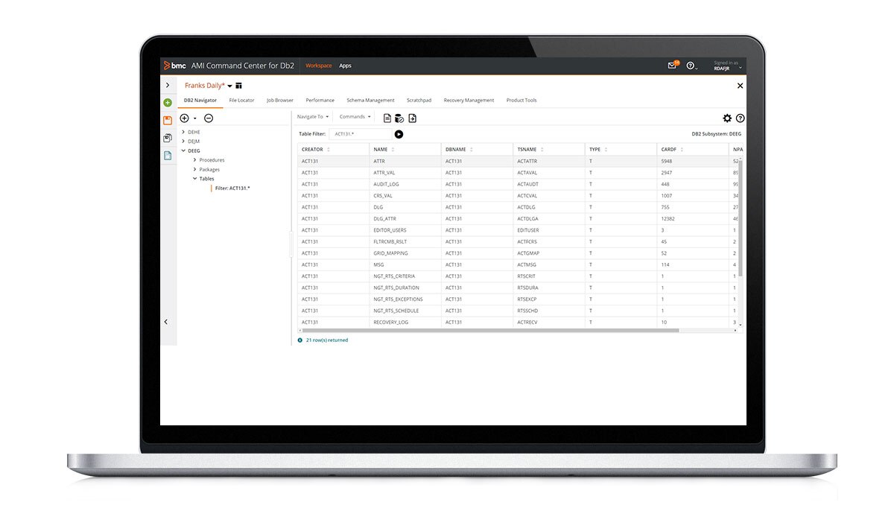
Task: Click the orange save workspace icon
Action: [168, 120]
